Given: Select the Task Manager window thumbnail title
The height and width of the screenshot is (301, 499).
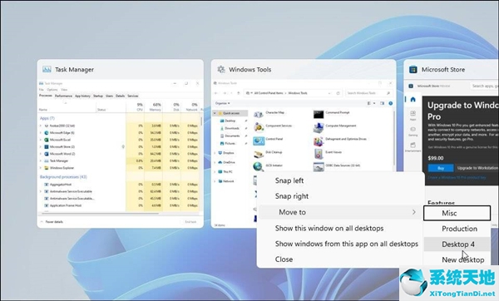Looking at the screenshot, I should pyautogui.click(x=75, y=70).
